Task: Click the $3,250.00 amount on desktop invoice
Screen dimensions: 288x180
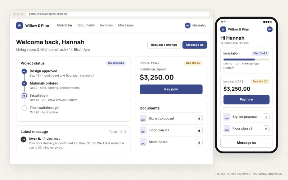Action: coord(157,77)
